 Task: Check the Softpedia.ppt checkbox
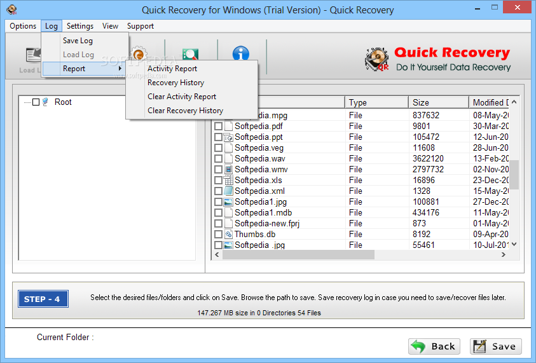[218, 137]
